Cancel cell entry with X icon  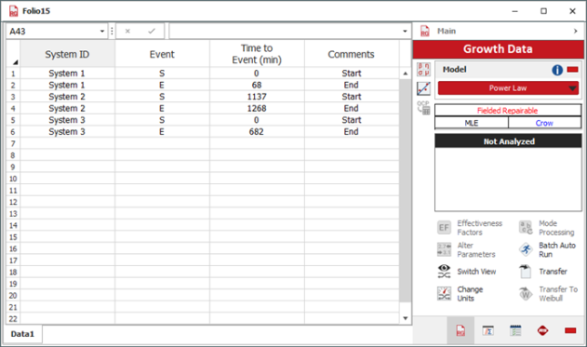click(x=127, y=31)
